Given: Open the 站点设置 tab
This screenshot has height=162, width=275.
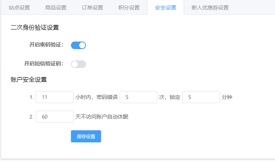Looking at the screenshot, I should [x=19, y=8].
